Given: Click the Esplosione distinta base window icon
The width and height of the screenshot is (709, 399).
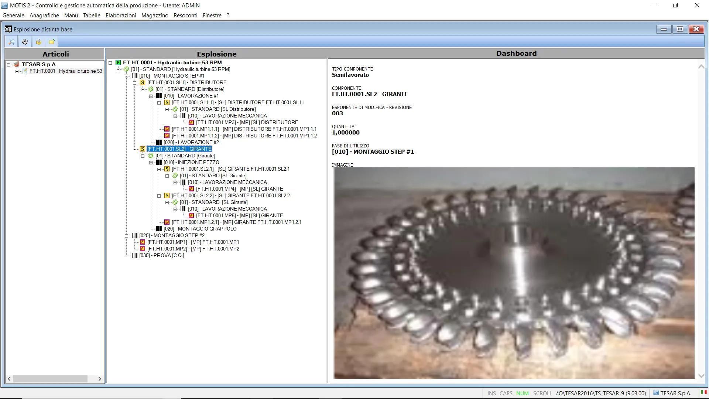Looking at the screenshot, I should (x=8, y=29).
